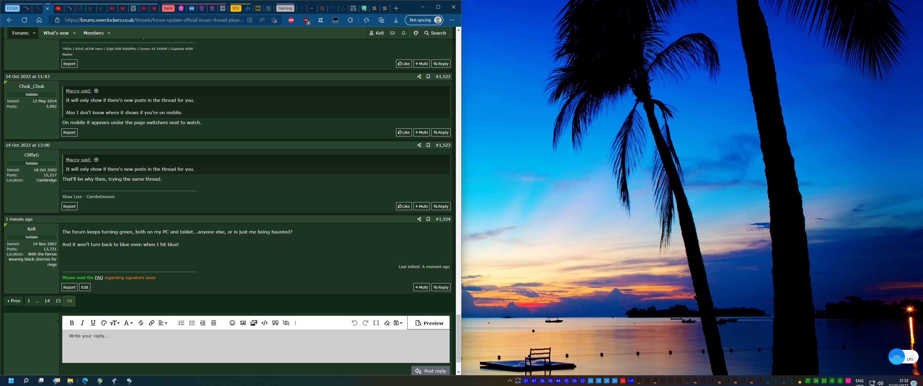Toggle bold formatting
923x386 pixels.
72,323
